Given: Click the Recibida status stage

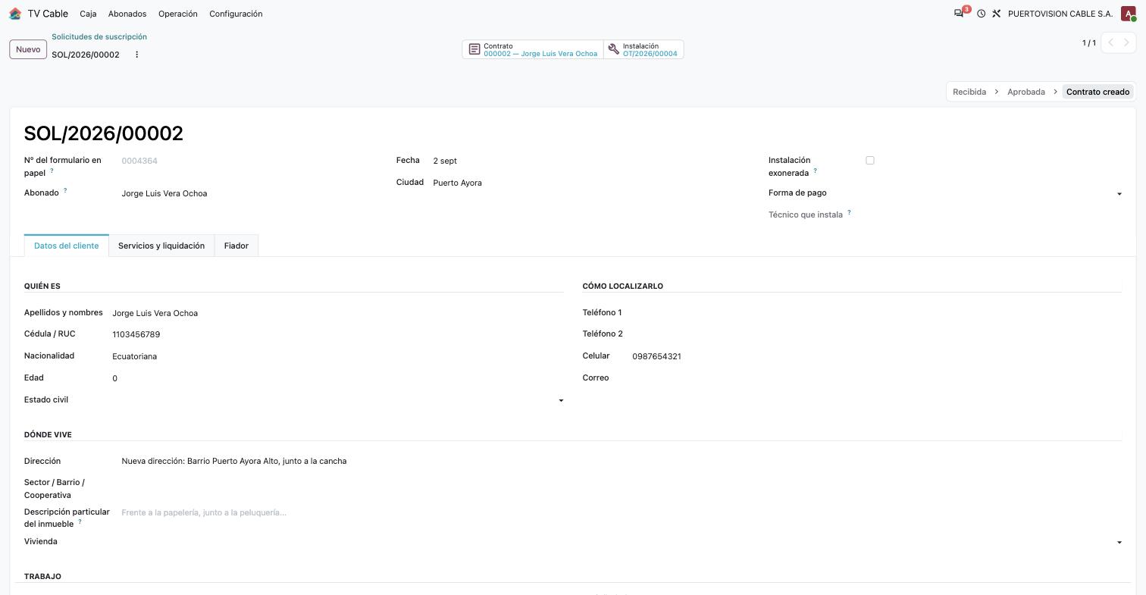Looking at the screenshot, I should click(969, 92).
